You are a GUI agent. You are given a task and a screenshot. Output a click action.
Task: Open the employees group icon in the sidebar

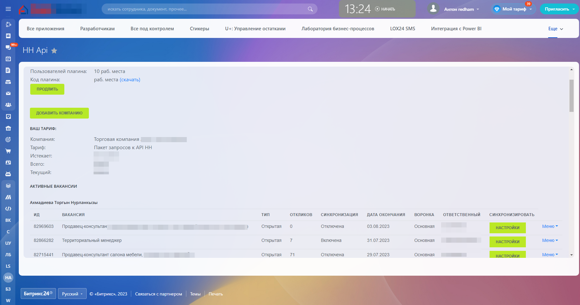8,105
